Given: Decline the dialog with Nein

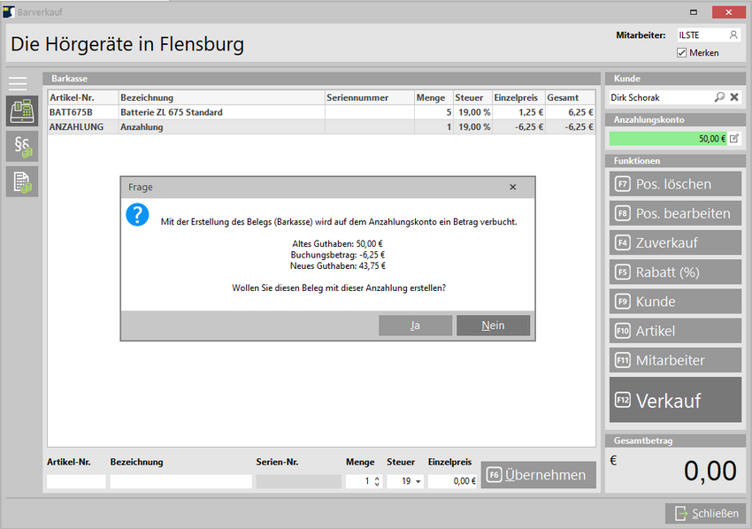Looking at the screenshot, I should click(x=493, y=326).
